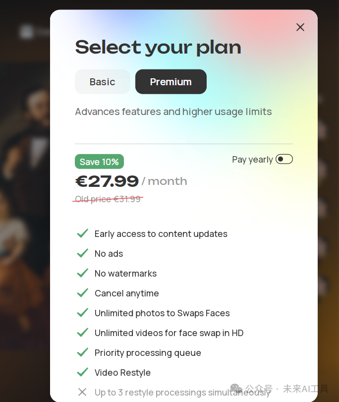339x402 pixels.
Task: Click checkmark next to Priority processing queue
Action: point(82,352)
